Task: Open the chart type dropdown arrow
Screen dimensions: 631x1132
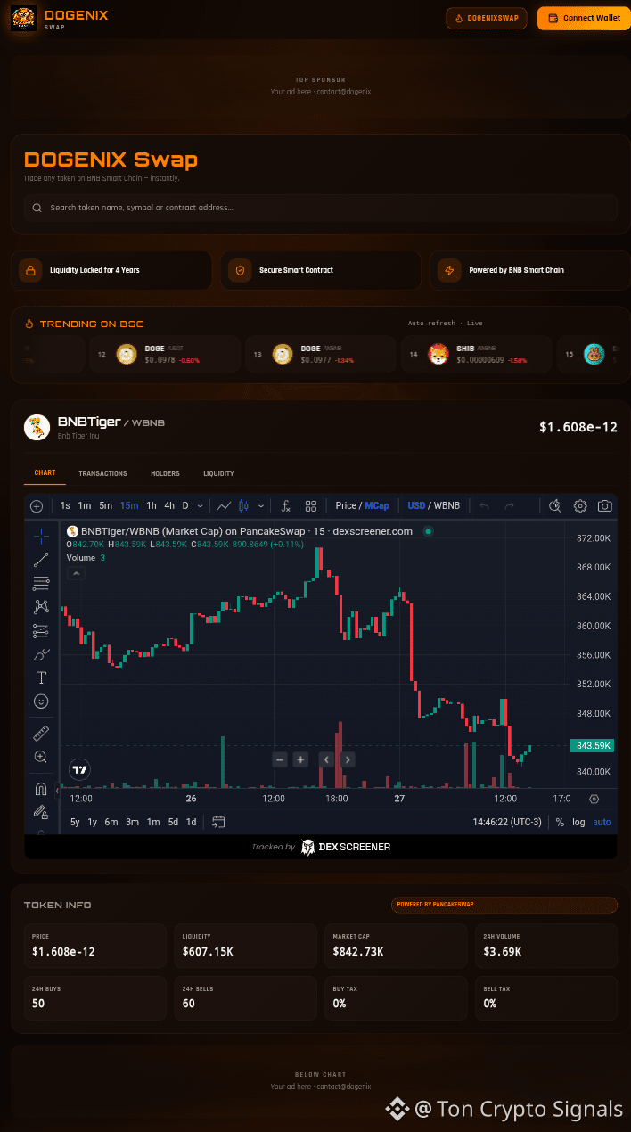Action: pos(260,505)
